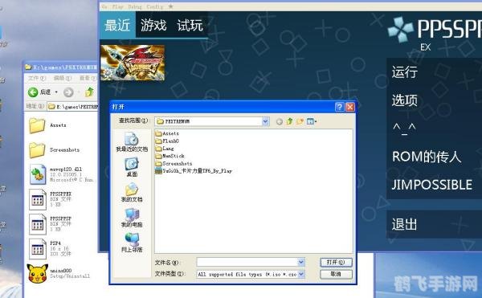Click the up folder icon in Explorer toolbar
This screenshot has height=298, width=482.
tap(89, 92)
